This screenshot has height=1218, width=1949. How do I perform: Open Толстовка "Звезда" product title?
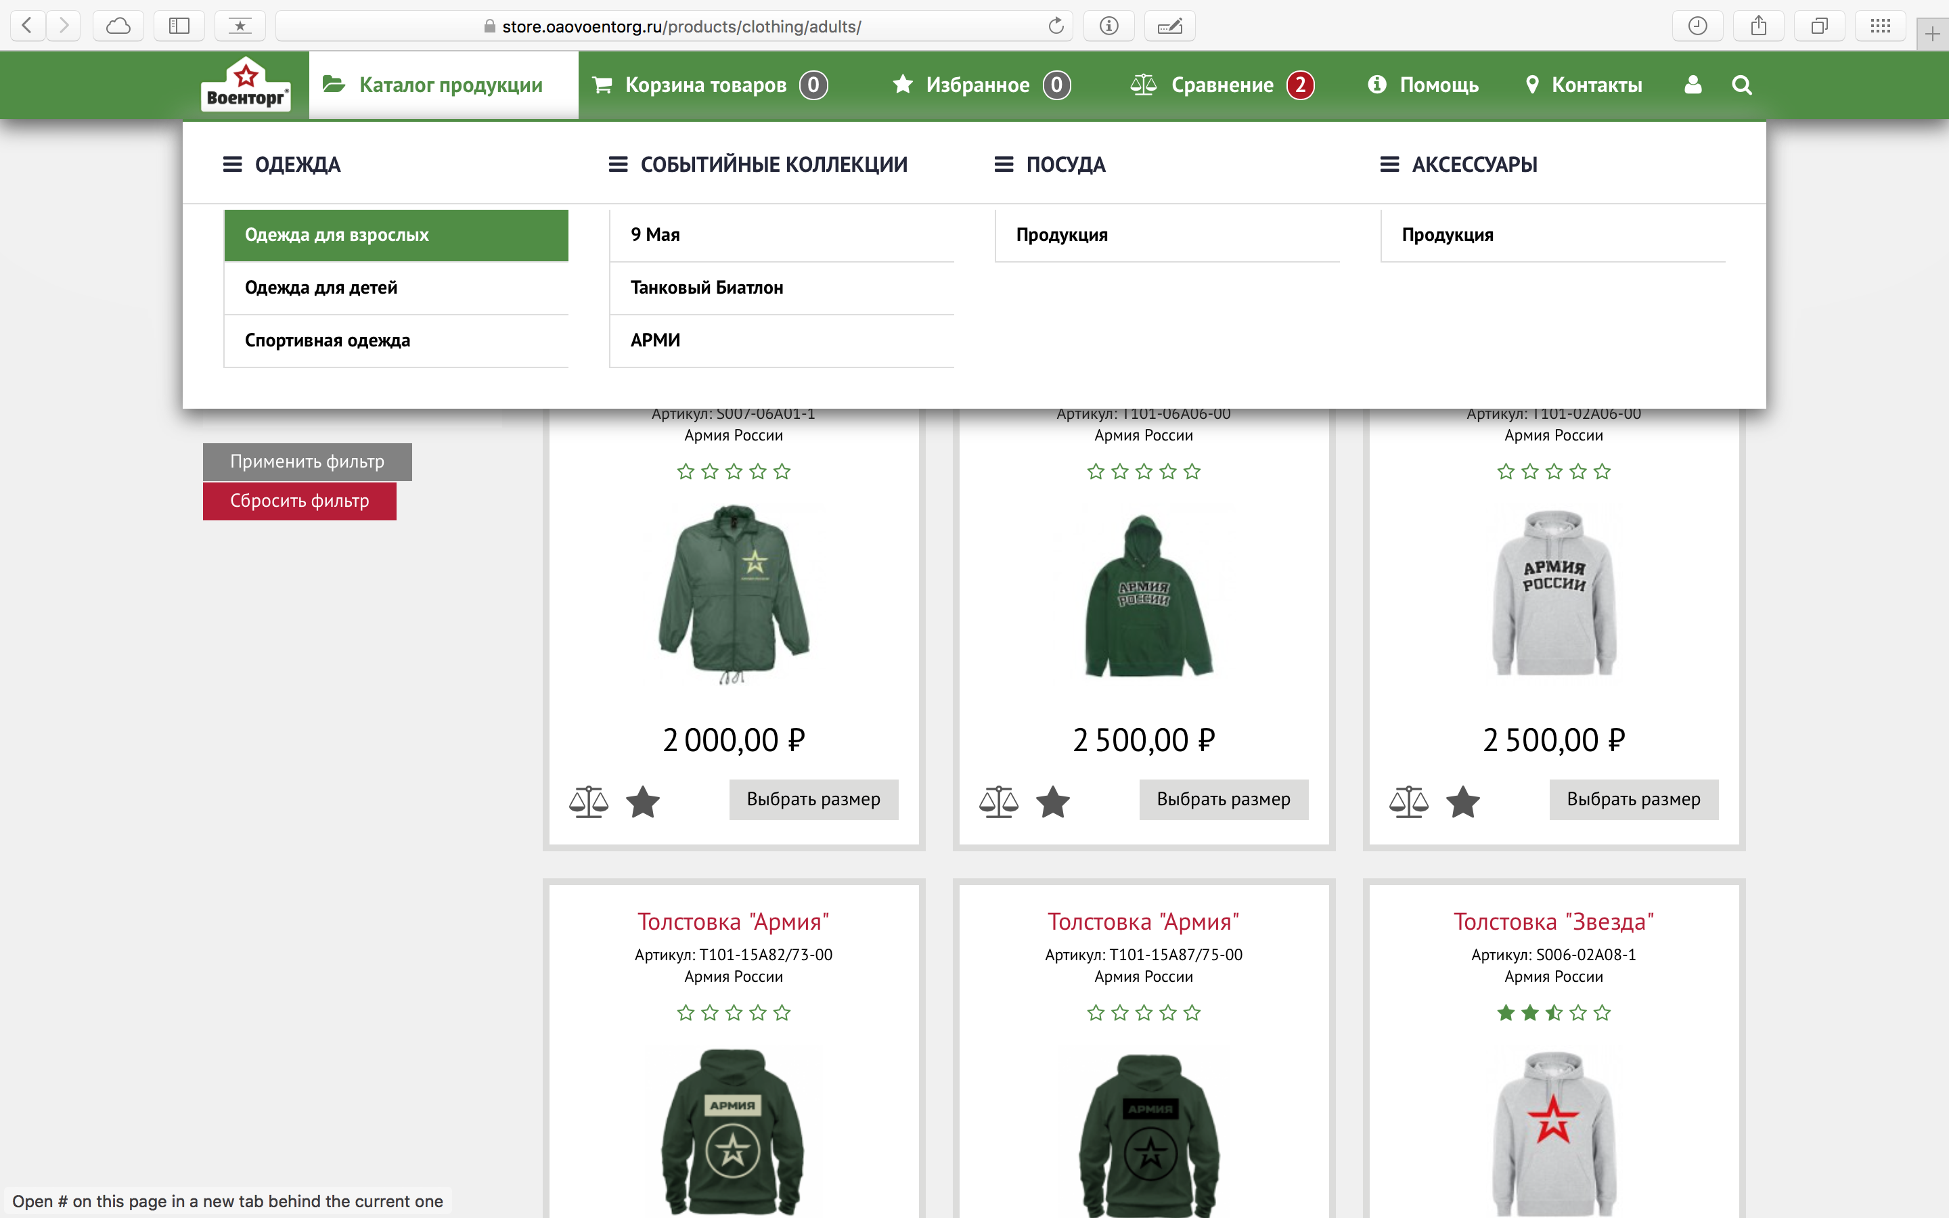point(1554,922)
